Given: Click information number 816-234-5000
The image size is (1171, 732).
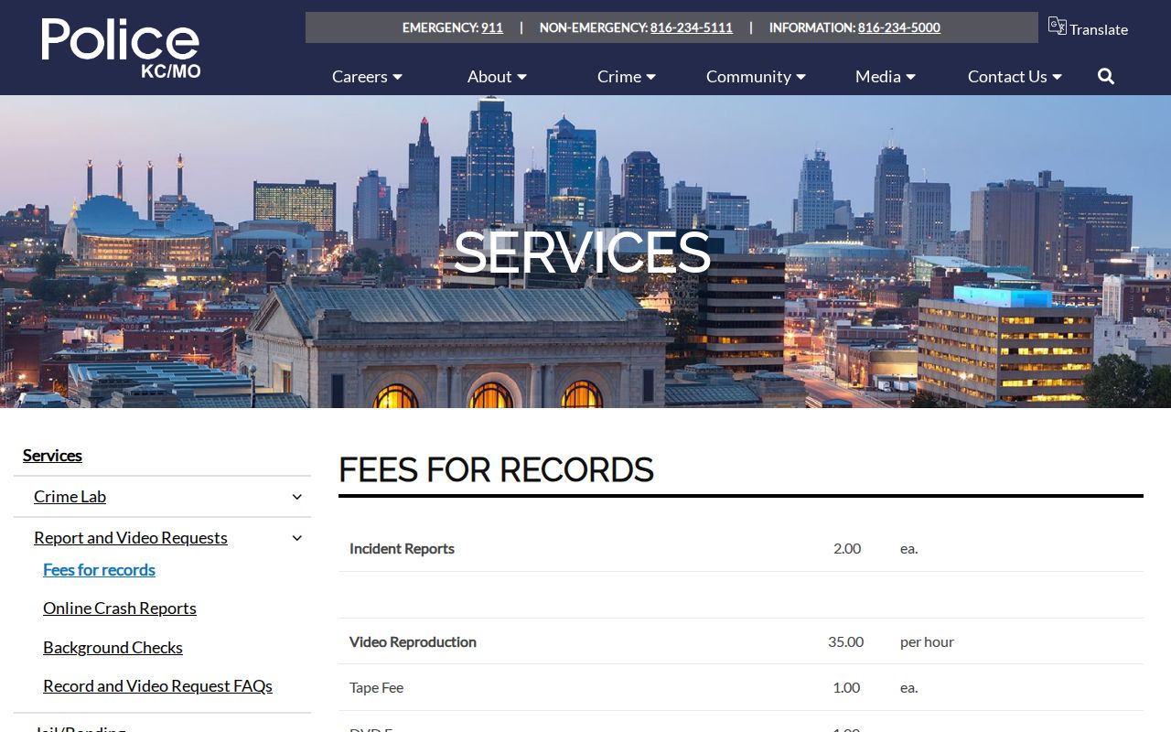Looking at the screenshot, I should [899, 27].
